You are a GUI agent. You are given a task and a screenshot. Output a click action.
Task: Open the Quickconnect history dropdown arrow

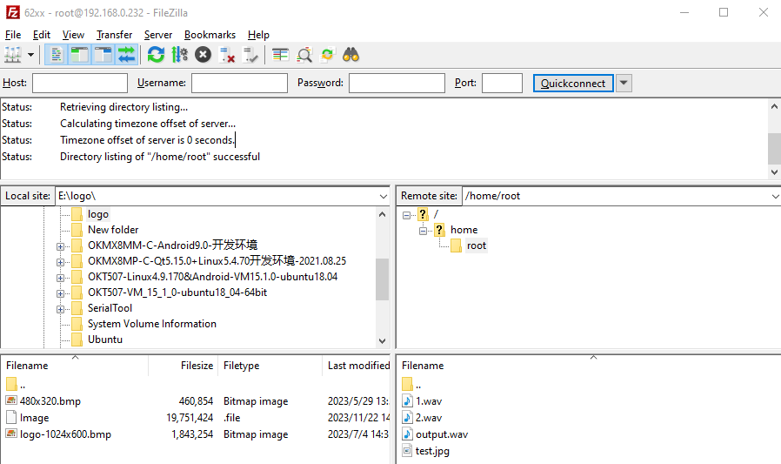click(624, 84)
